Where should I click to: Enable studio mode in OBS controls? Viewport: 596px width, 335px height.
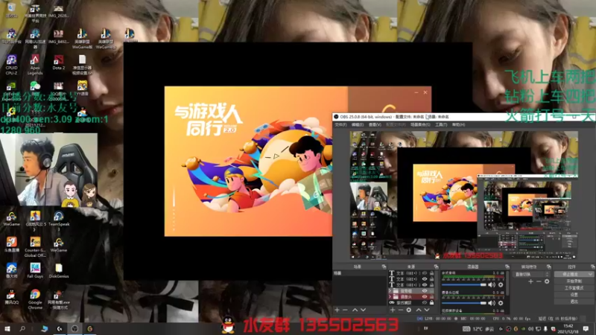[x=574, y=288]
